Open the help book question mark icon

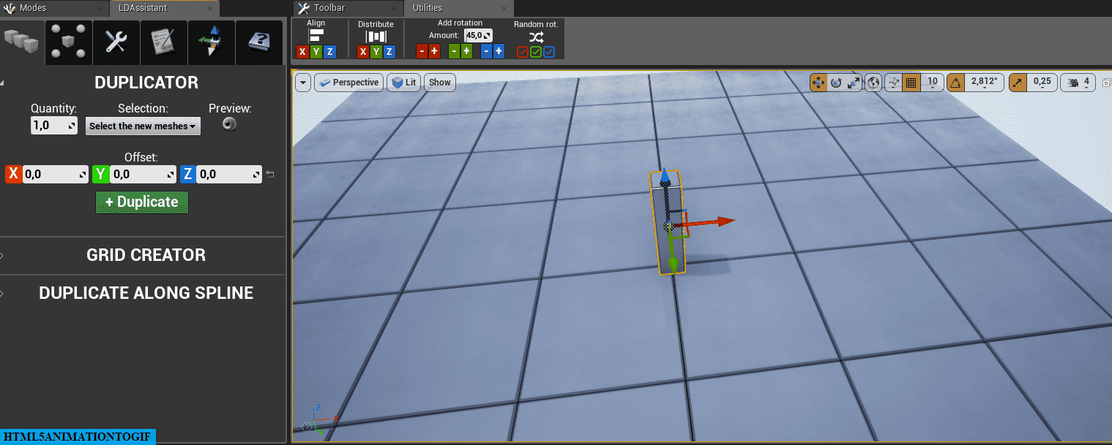coord(259,42)
